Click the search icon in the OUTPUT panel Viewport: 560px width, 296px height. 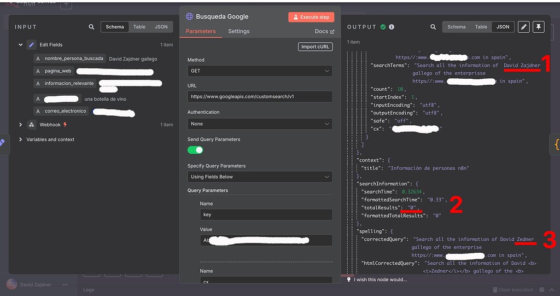point(433,27)
